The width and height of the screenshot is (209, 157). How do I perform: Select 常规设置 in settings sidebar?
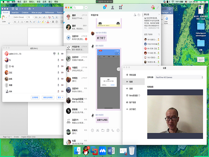point(134,75)
